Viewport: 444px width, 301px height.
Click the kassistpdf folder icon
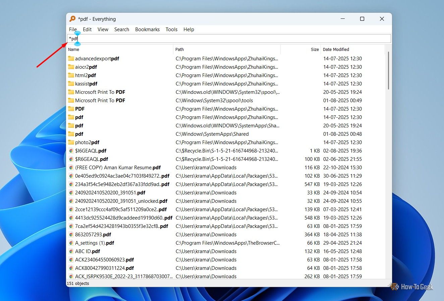pos(71,83)
